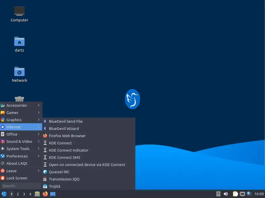Click the Internet category submenu arrow
Viewport: 265px width, 198px height.
pyautogui.click(x=39, y=127)
